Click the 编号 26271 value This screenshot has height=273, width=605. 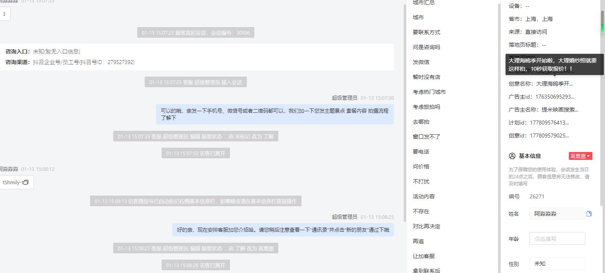tap(537, 196)
